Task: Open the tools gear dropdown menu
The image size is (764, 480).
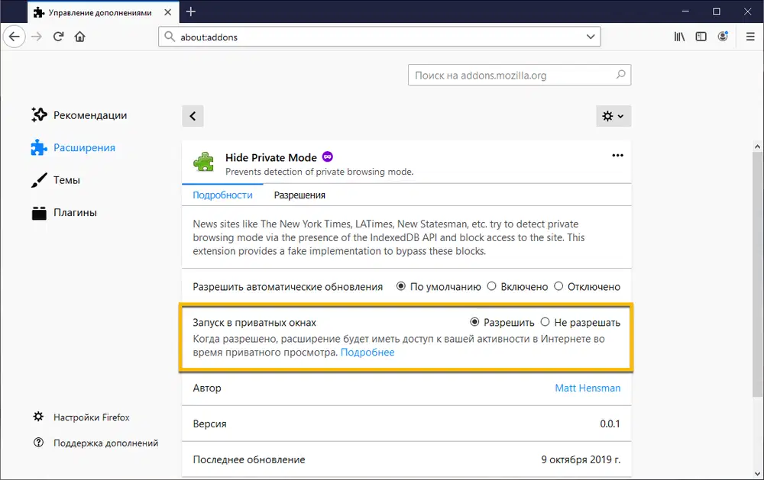Action: pyautogui.click(x=613, y=115)
